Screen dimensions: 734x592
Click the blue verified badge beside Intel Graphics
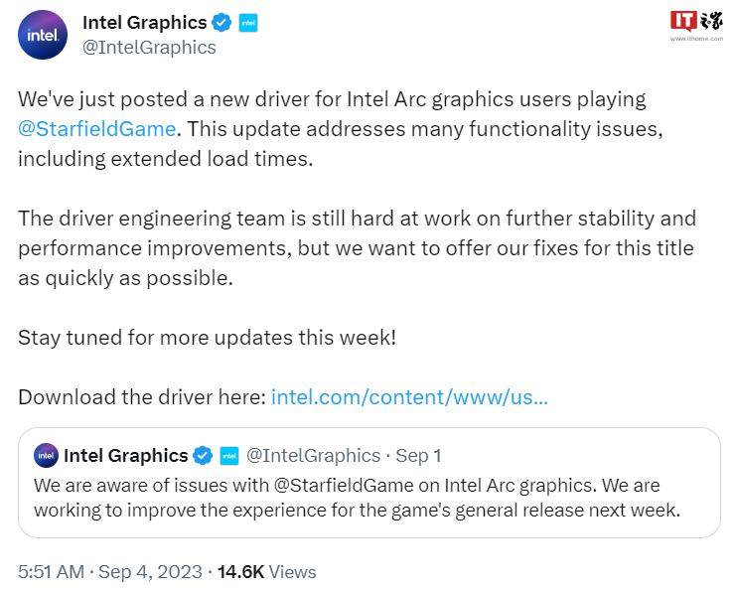pyautogui.click(x=222, y=23)
